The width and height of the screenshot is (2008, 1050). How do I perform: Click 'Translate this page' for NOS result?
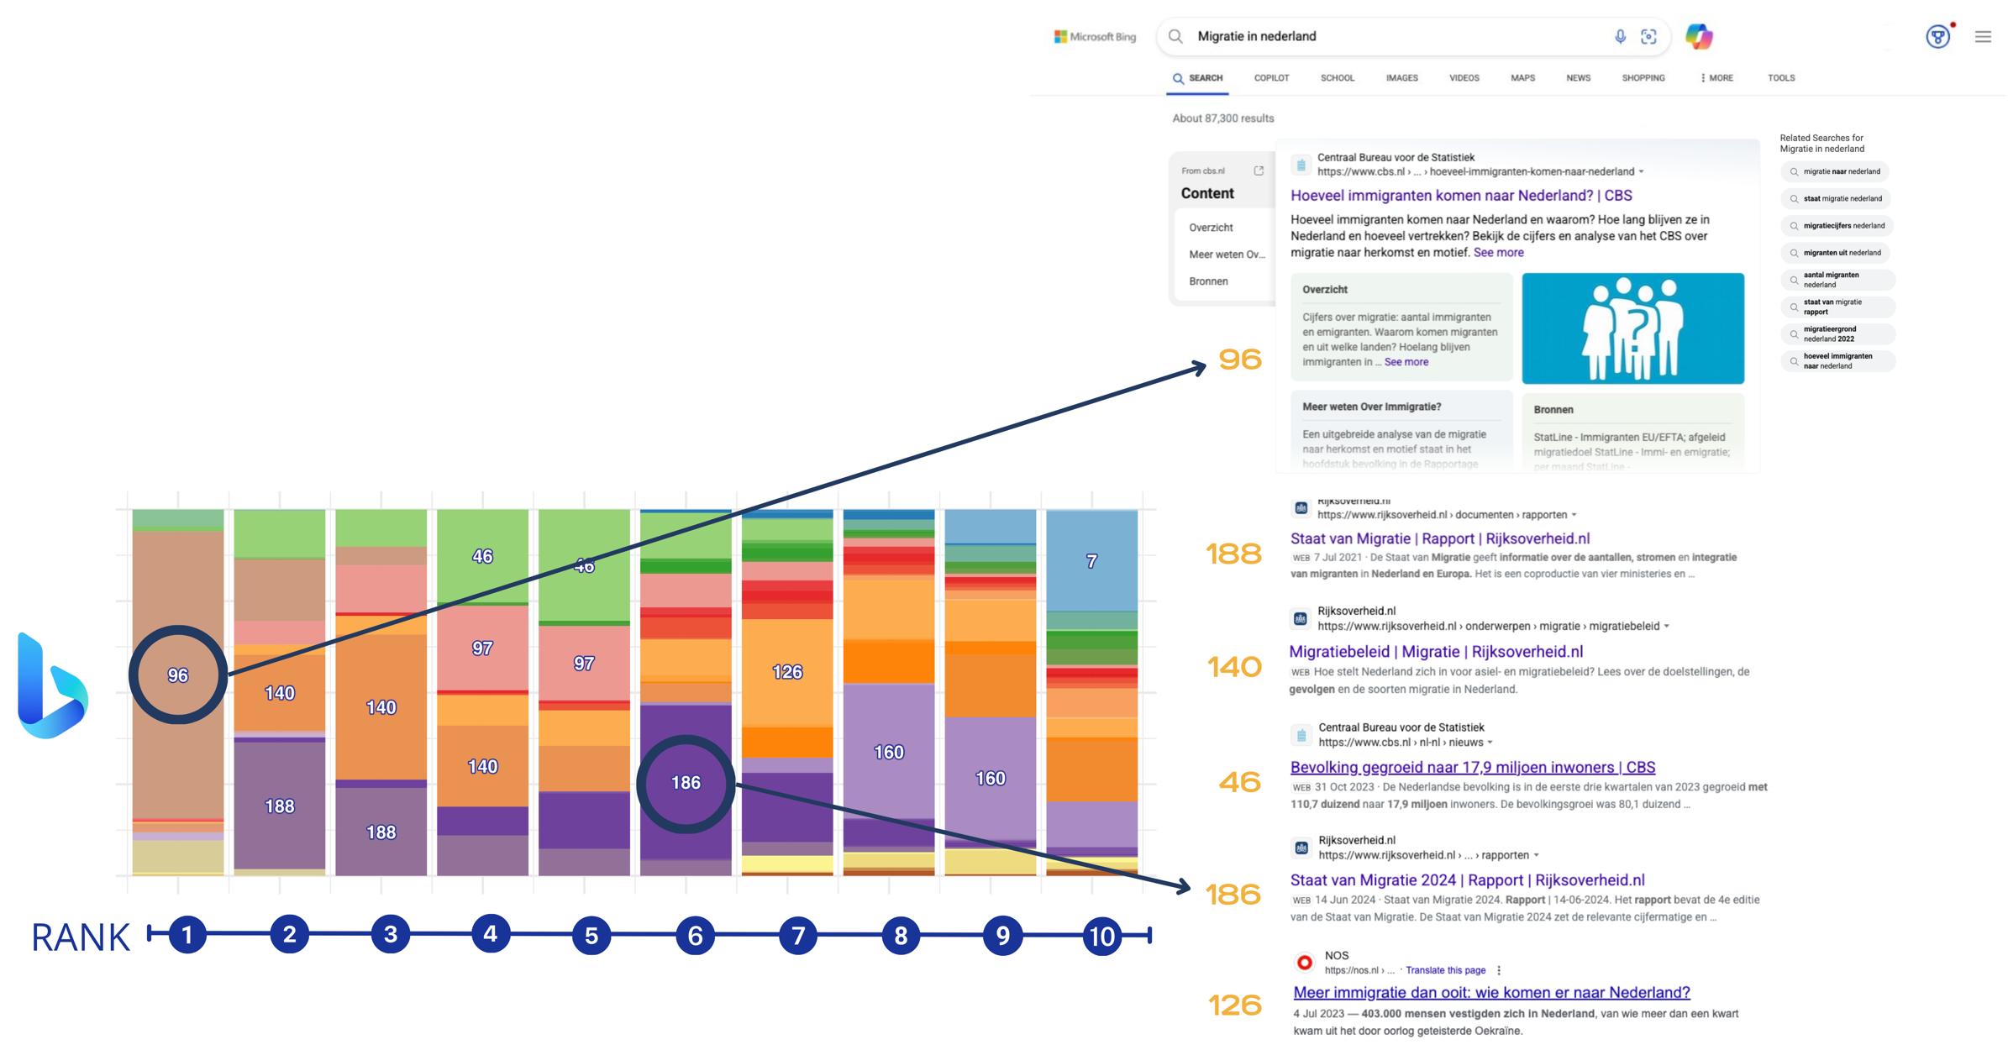click(x=1445, y=970)
